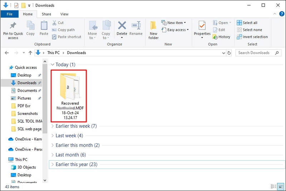Open the ribbon Open dropdown
The height and width of the screenshot is (191, 286).
tap(222, 23)
